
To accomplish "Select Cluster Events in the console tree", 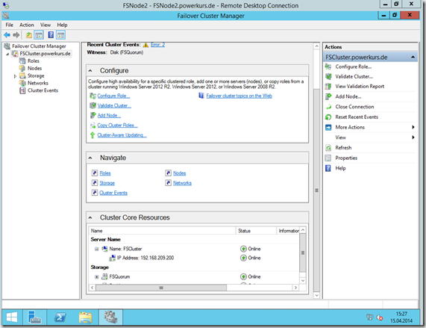I will (43, 90).
